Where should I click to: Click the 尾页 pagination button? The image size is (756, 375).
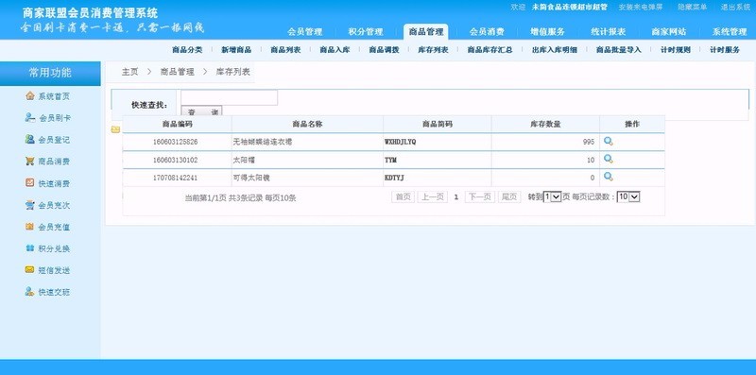509,196
